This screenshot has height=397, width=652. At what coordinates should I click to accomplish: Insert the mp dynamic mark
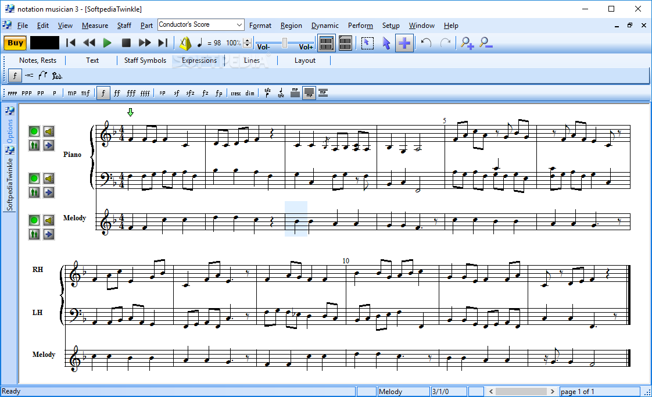(x=72, y=93)
